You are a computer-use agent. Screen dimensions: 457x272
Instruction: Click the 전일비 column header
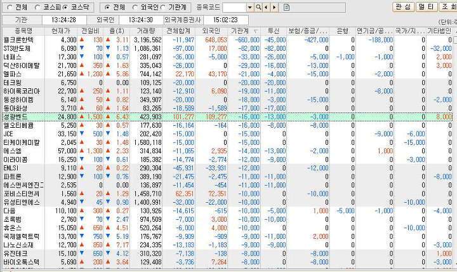90,31
